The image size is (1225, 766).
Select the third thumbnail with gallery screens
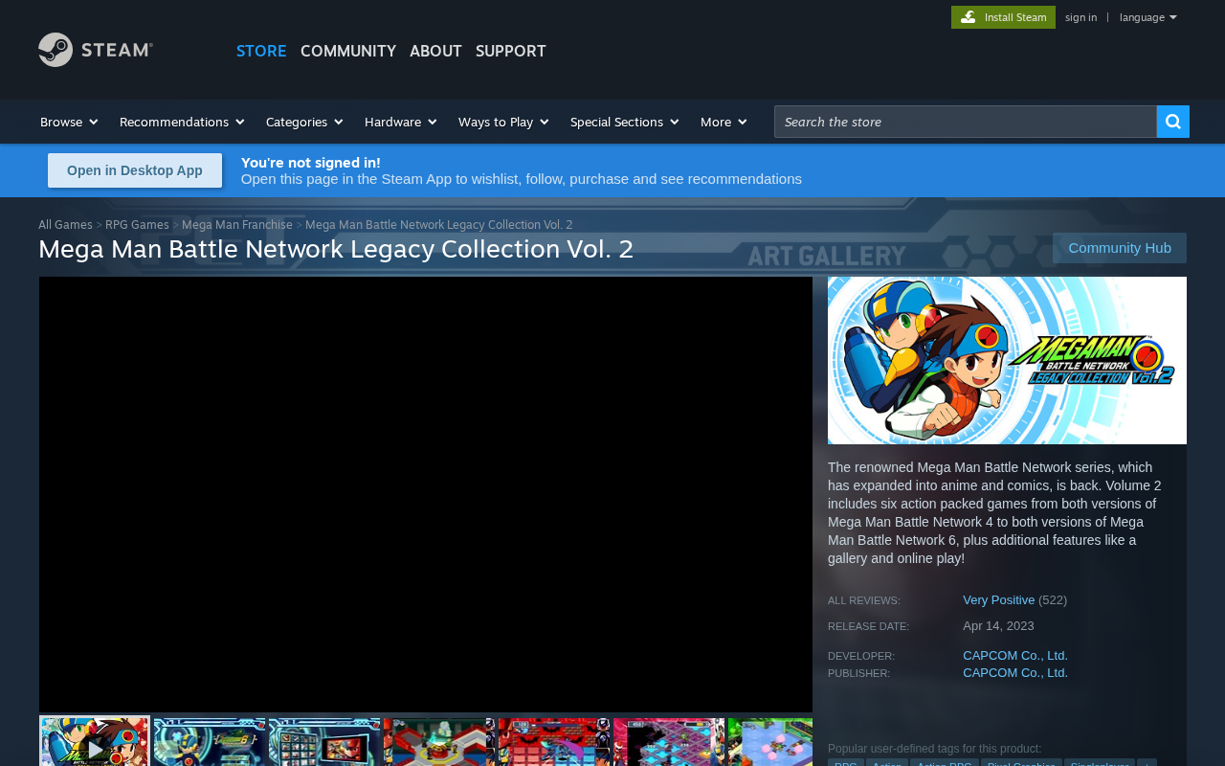tap(324, 742)
